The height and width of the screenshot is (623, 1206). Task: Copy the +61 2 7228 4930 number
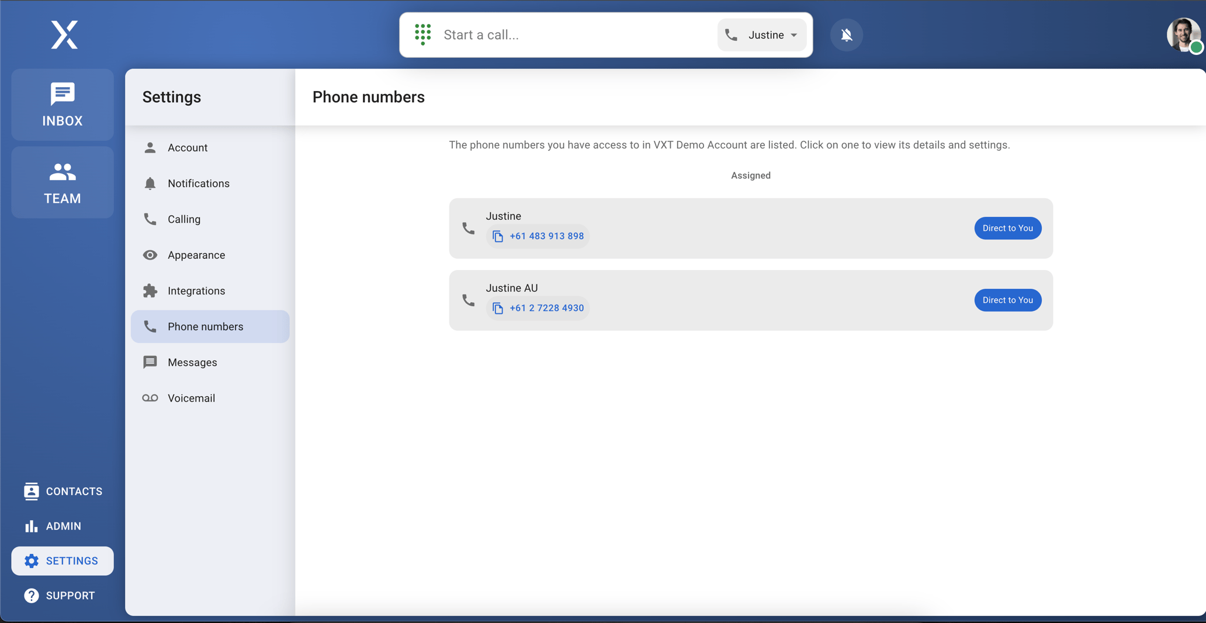pos(497,308)
